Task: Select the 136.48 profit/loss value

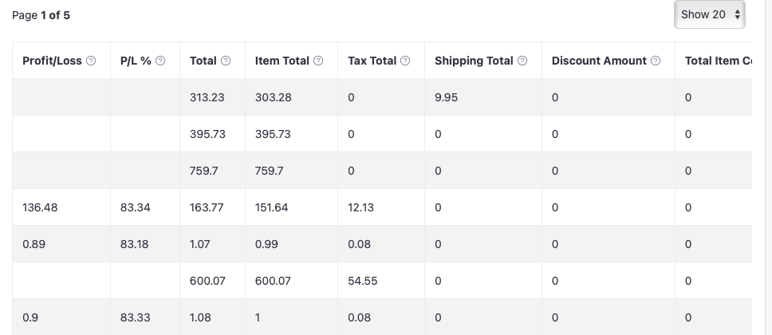Action: [40, 207]
